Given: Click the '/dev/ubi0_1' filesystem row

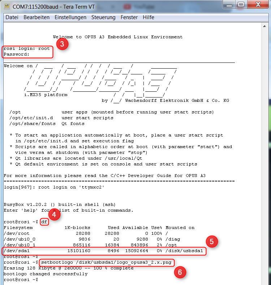Looking at the screenshot, I should 90,245.
